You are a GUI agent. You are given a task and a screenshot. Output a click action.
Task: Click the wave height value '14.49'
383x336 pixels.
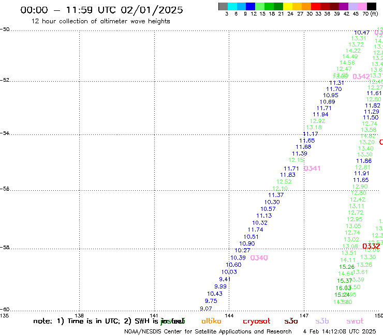[350, 57]
